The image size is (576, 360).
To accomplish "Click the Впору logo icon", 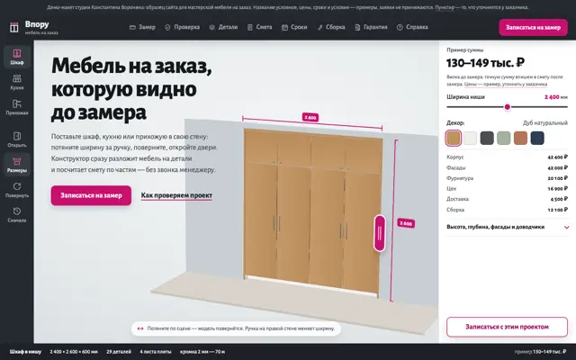I will [x=14, y=28].
